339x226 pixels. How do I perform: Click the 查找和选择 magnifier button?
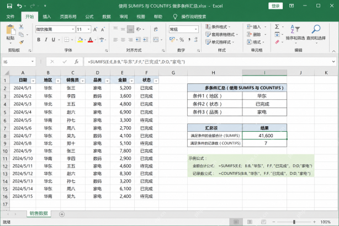pyautogui.click(x=316, y=33)
